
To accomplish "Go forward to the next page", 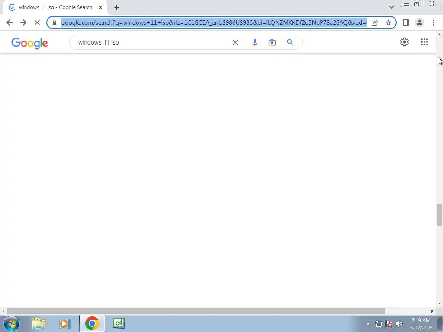I will (23, 22).
